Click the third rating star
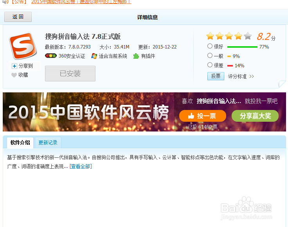Screen dimensions: 288x227 coord(229,36)
